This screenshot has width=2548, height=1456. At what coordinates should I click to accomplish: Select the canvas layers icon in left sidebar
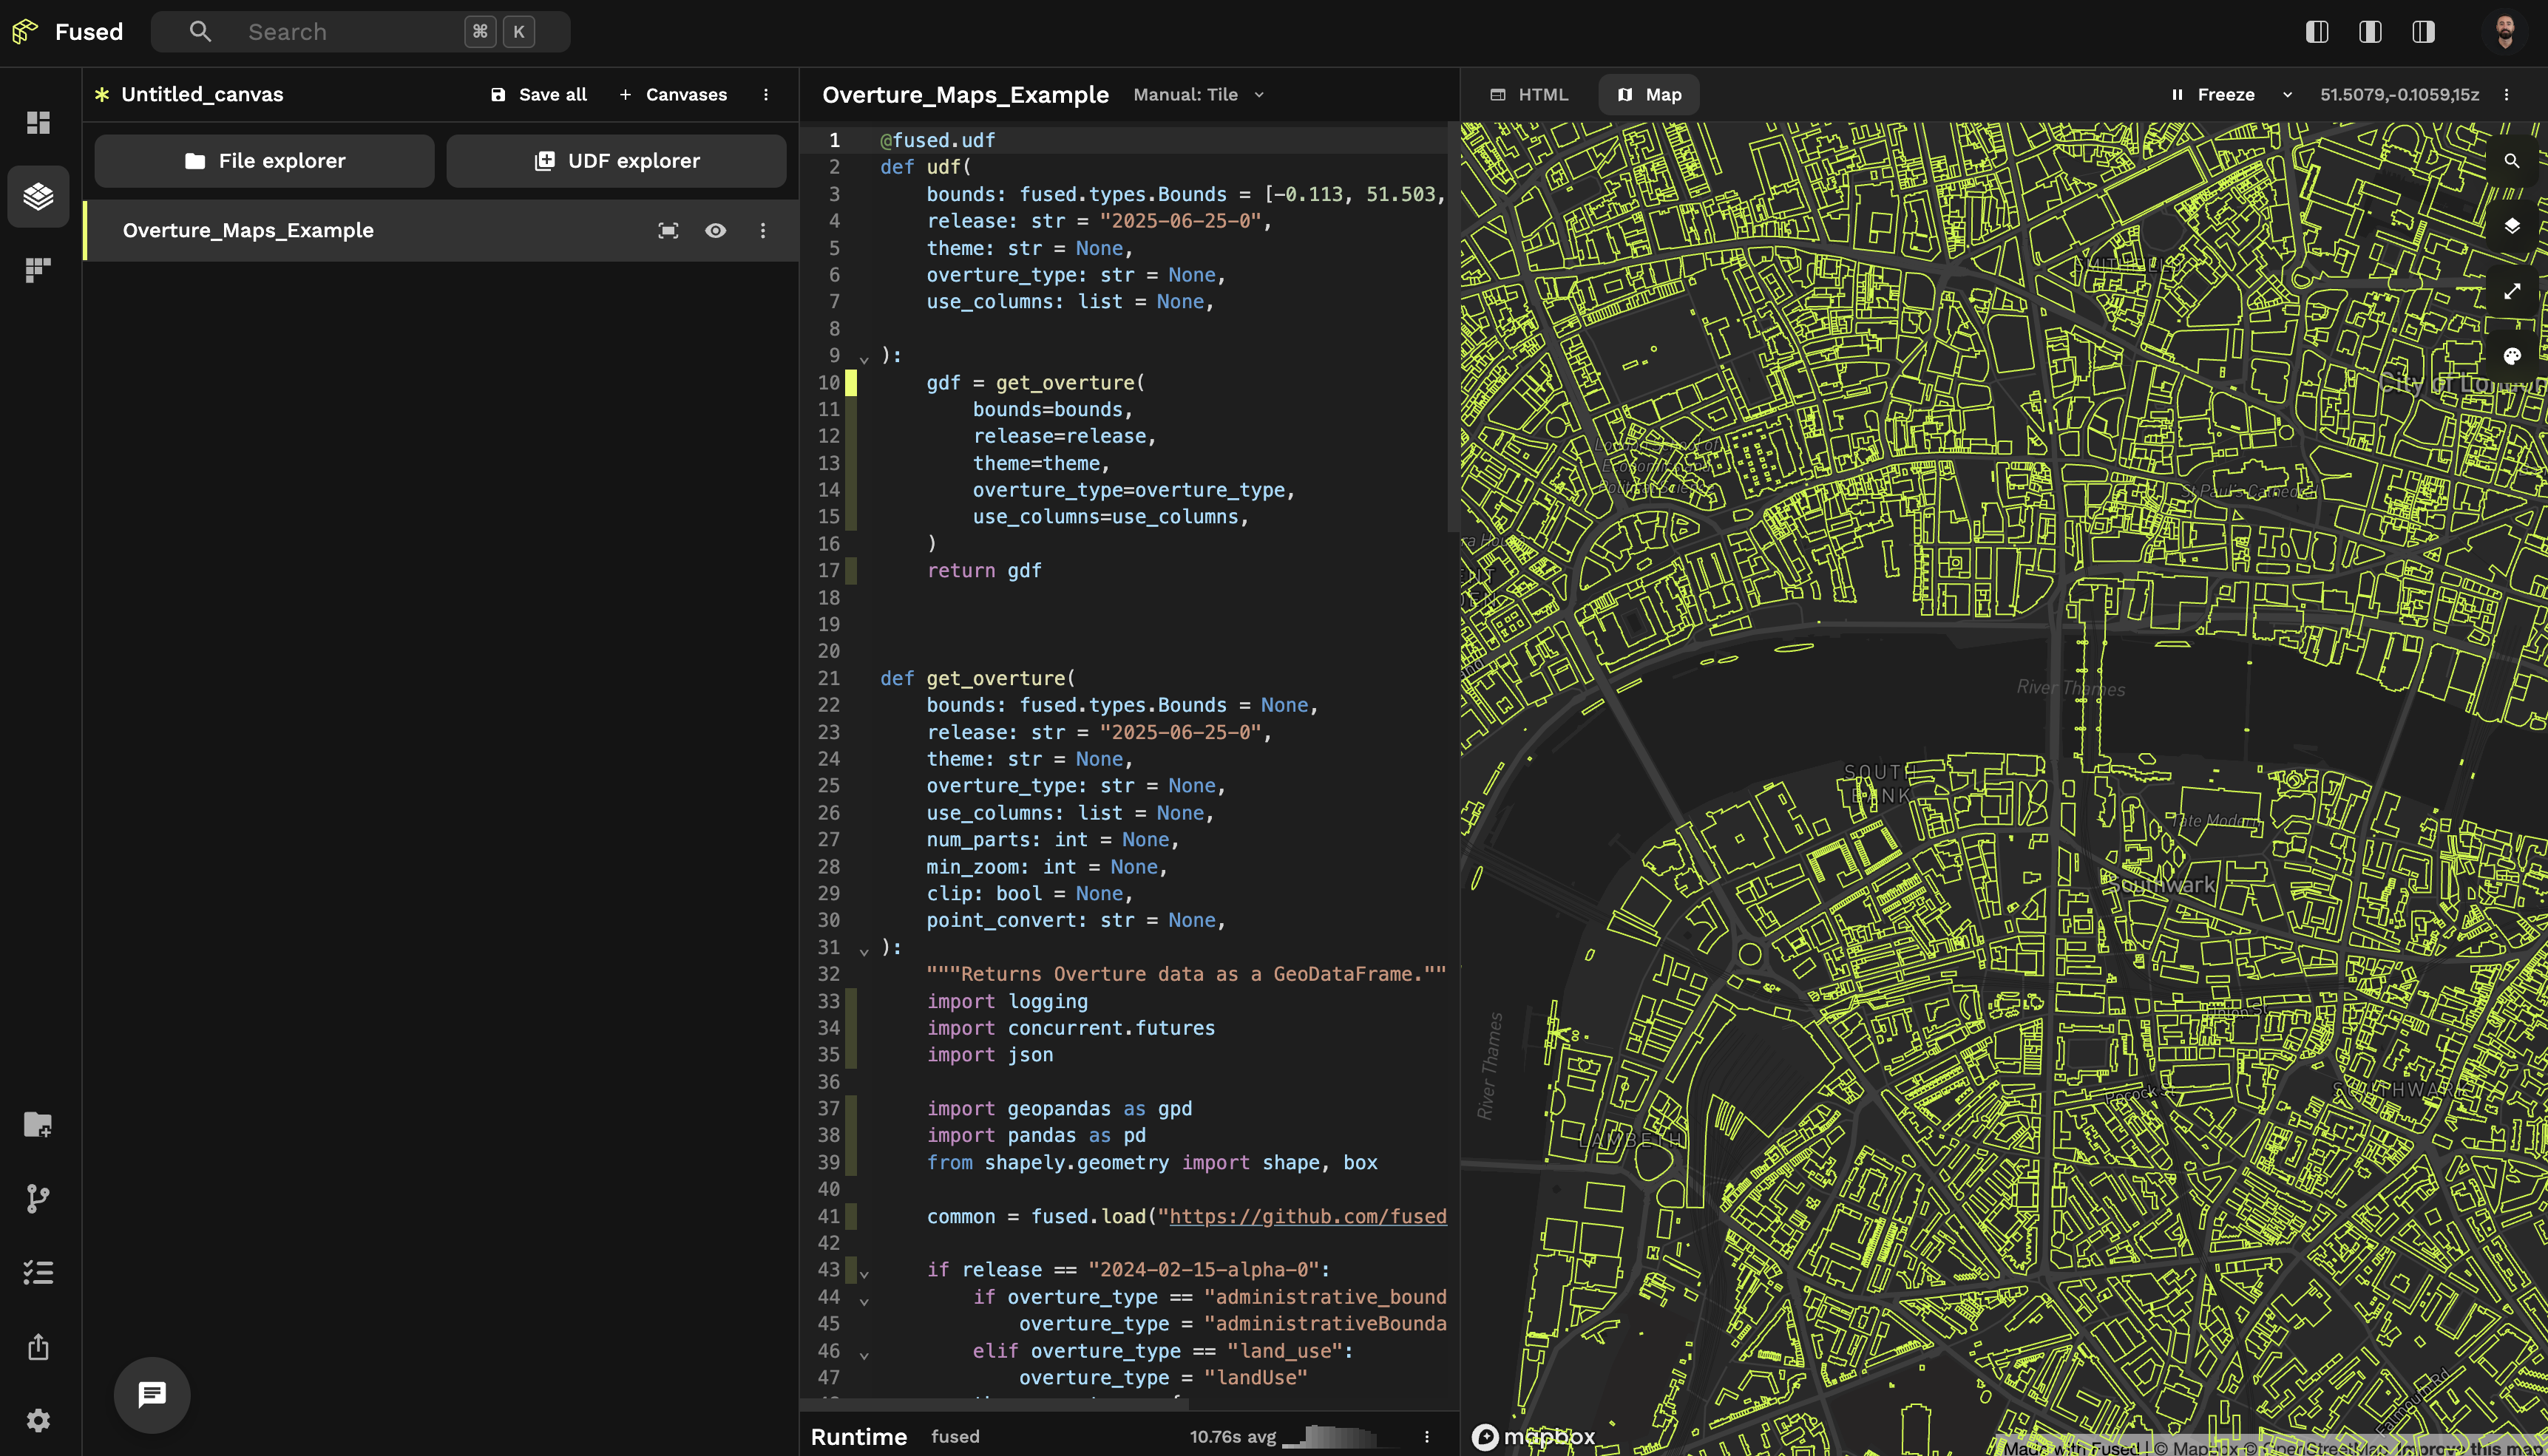point(38,196)
